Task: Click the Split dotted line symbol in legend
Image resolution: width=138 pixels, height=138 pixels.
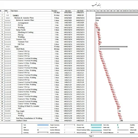Action: 43,128
